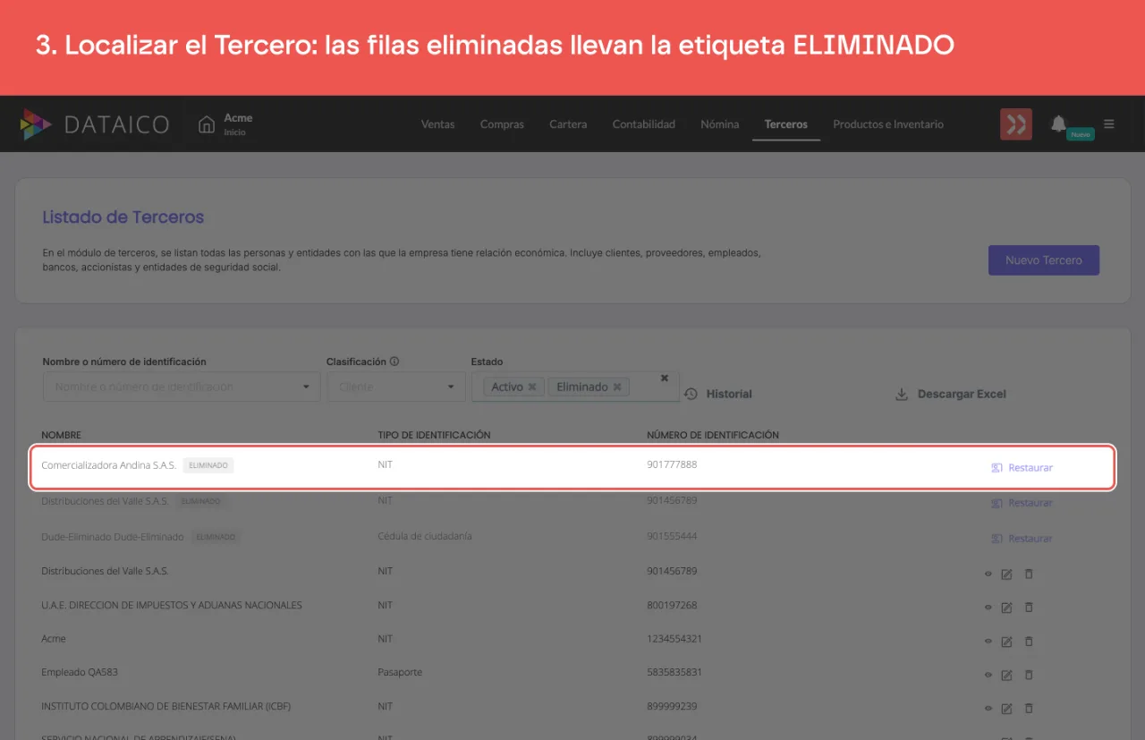The width and height of the screenshot is (1145, 740).
Task: Select the Nómina menu
Action: 720,124
